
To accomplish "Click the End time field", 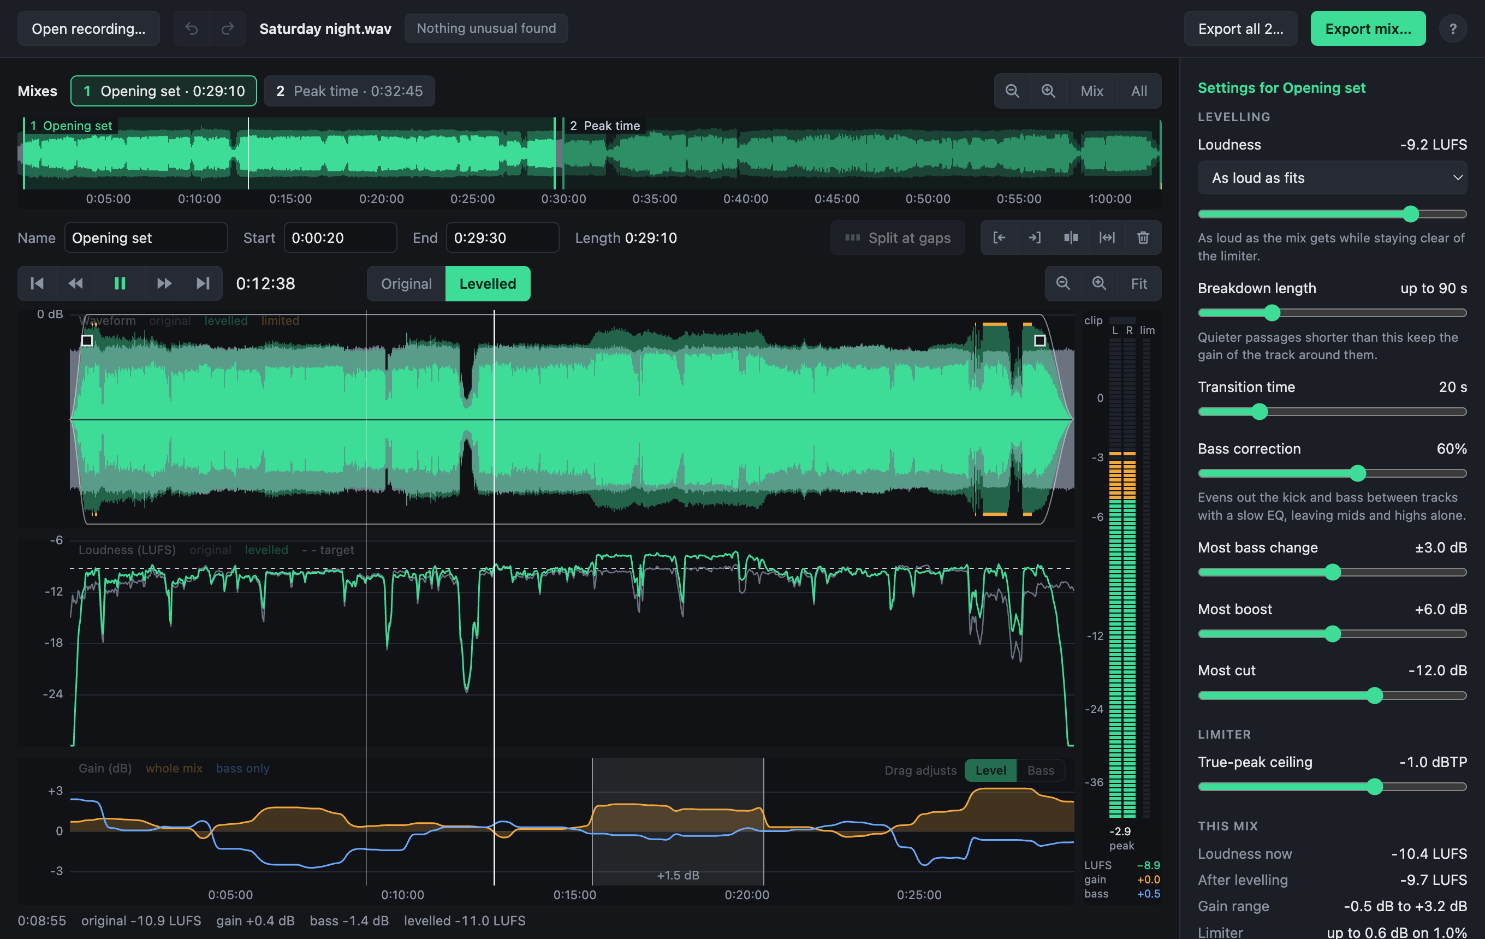I will pos(502,237).
